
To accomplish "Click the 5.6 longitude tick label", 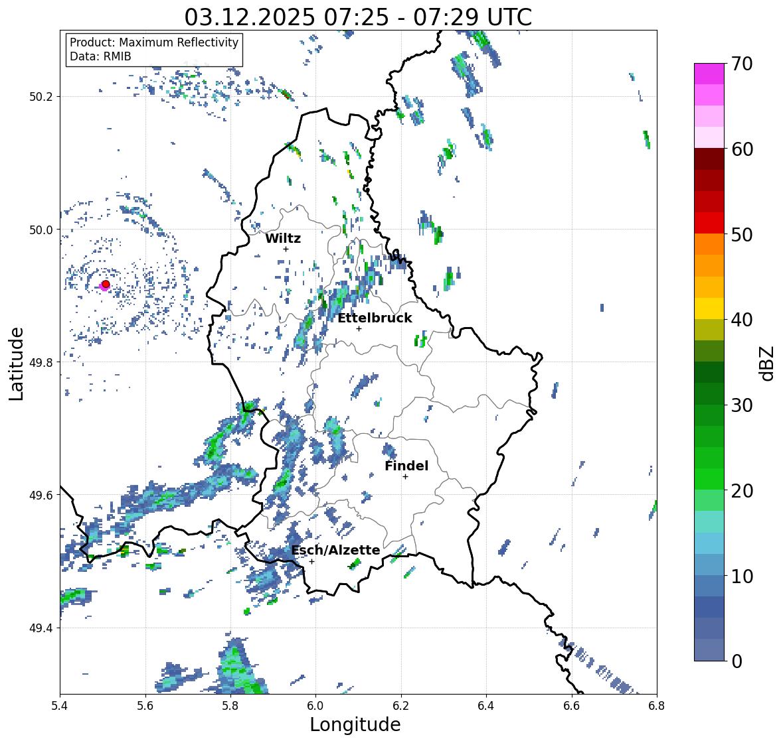I will coord(145,706).
